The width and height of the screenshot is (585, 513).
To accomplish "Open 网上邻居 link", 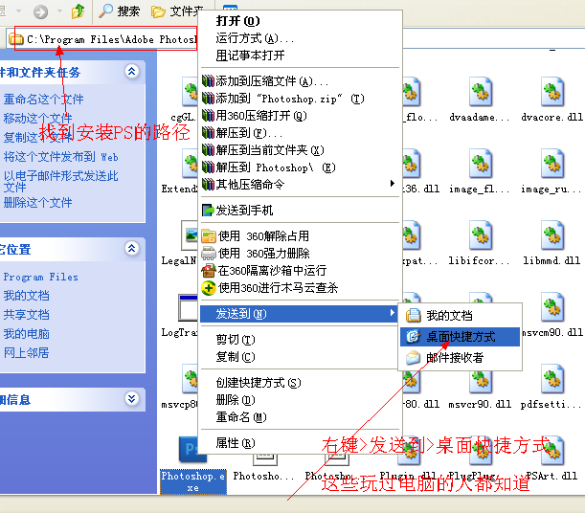I will (x=26, y=352).
